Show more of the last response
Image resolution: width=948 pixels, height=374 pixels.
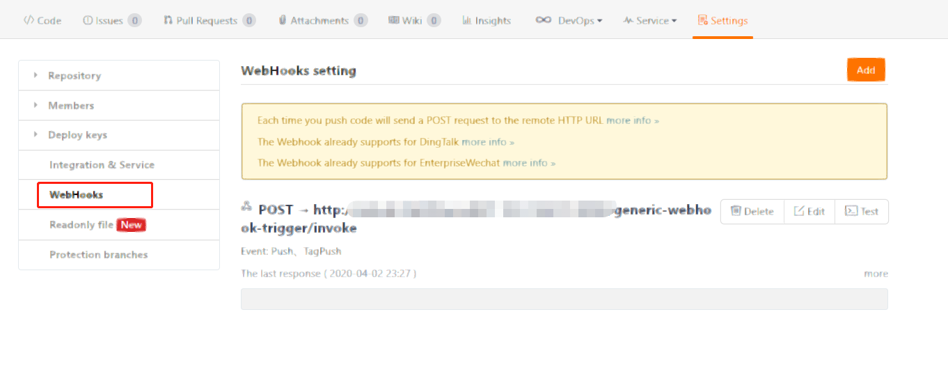click(x=876, y=274)
